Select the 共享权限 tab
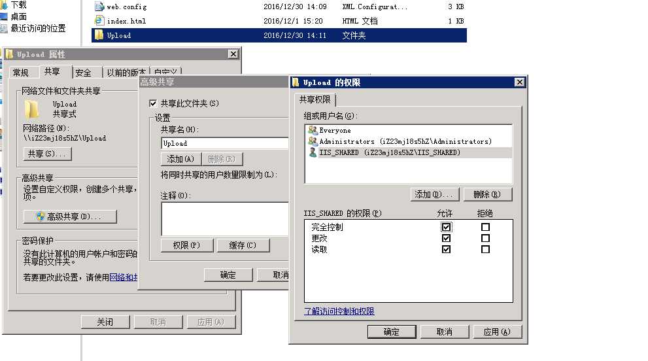This screenshot has height=361, width=648. pos(315,99)
